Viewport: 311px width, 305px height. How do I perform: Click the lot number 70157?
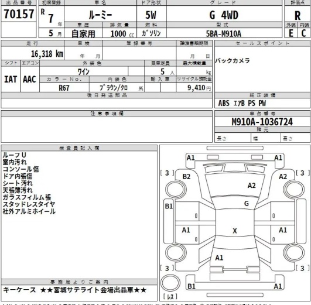coord(19,14)
